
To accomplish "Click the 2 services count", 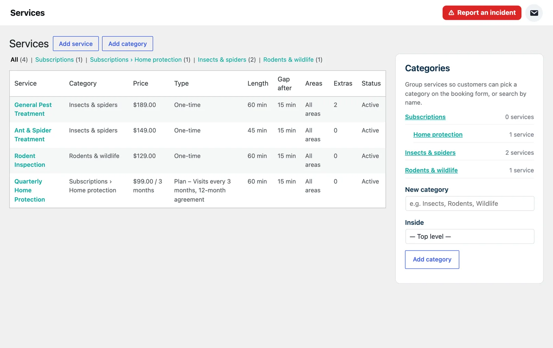I will pos(519,152).
